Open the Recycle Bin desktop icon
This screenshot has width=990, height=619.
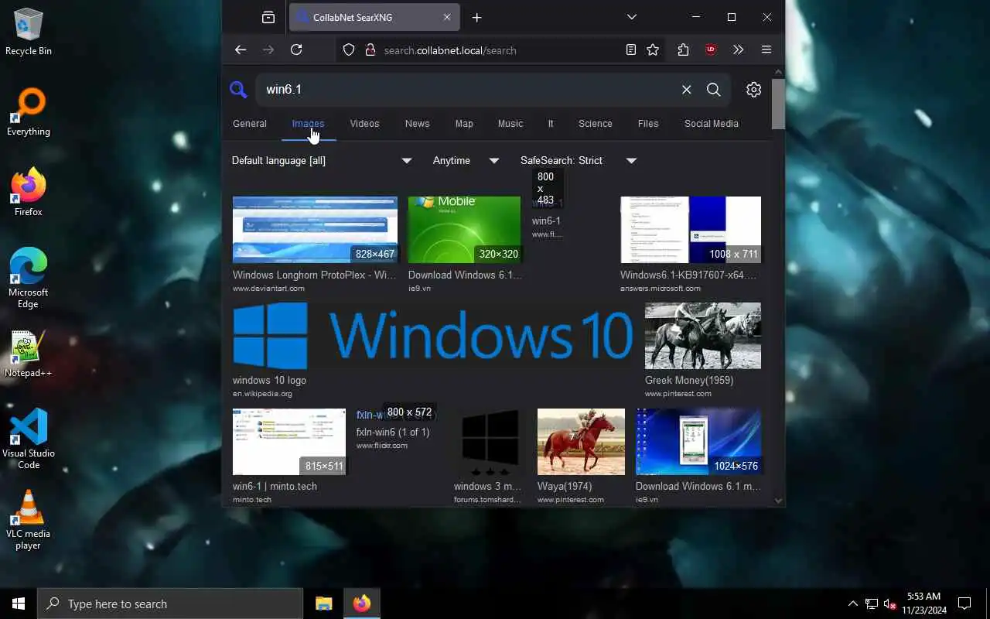click(x=29, y=31)
